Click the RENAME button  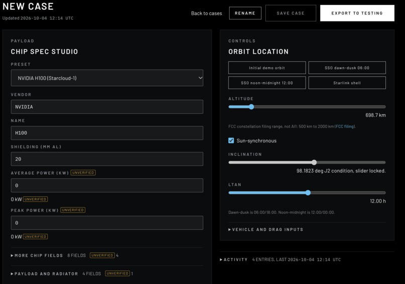pyautogui.click(x=245, y=13)
